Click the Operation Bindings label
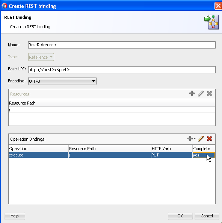222x223 pixels. click(28, 139)
